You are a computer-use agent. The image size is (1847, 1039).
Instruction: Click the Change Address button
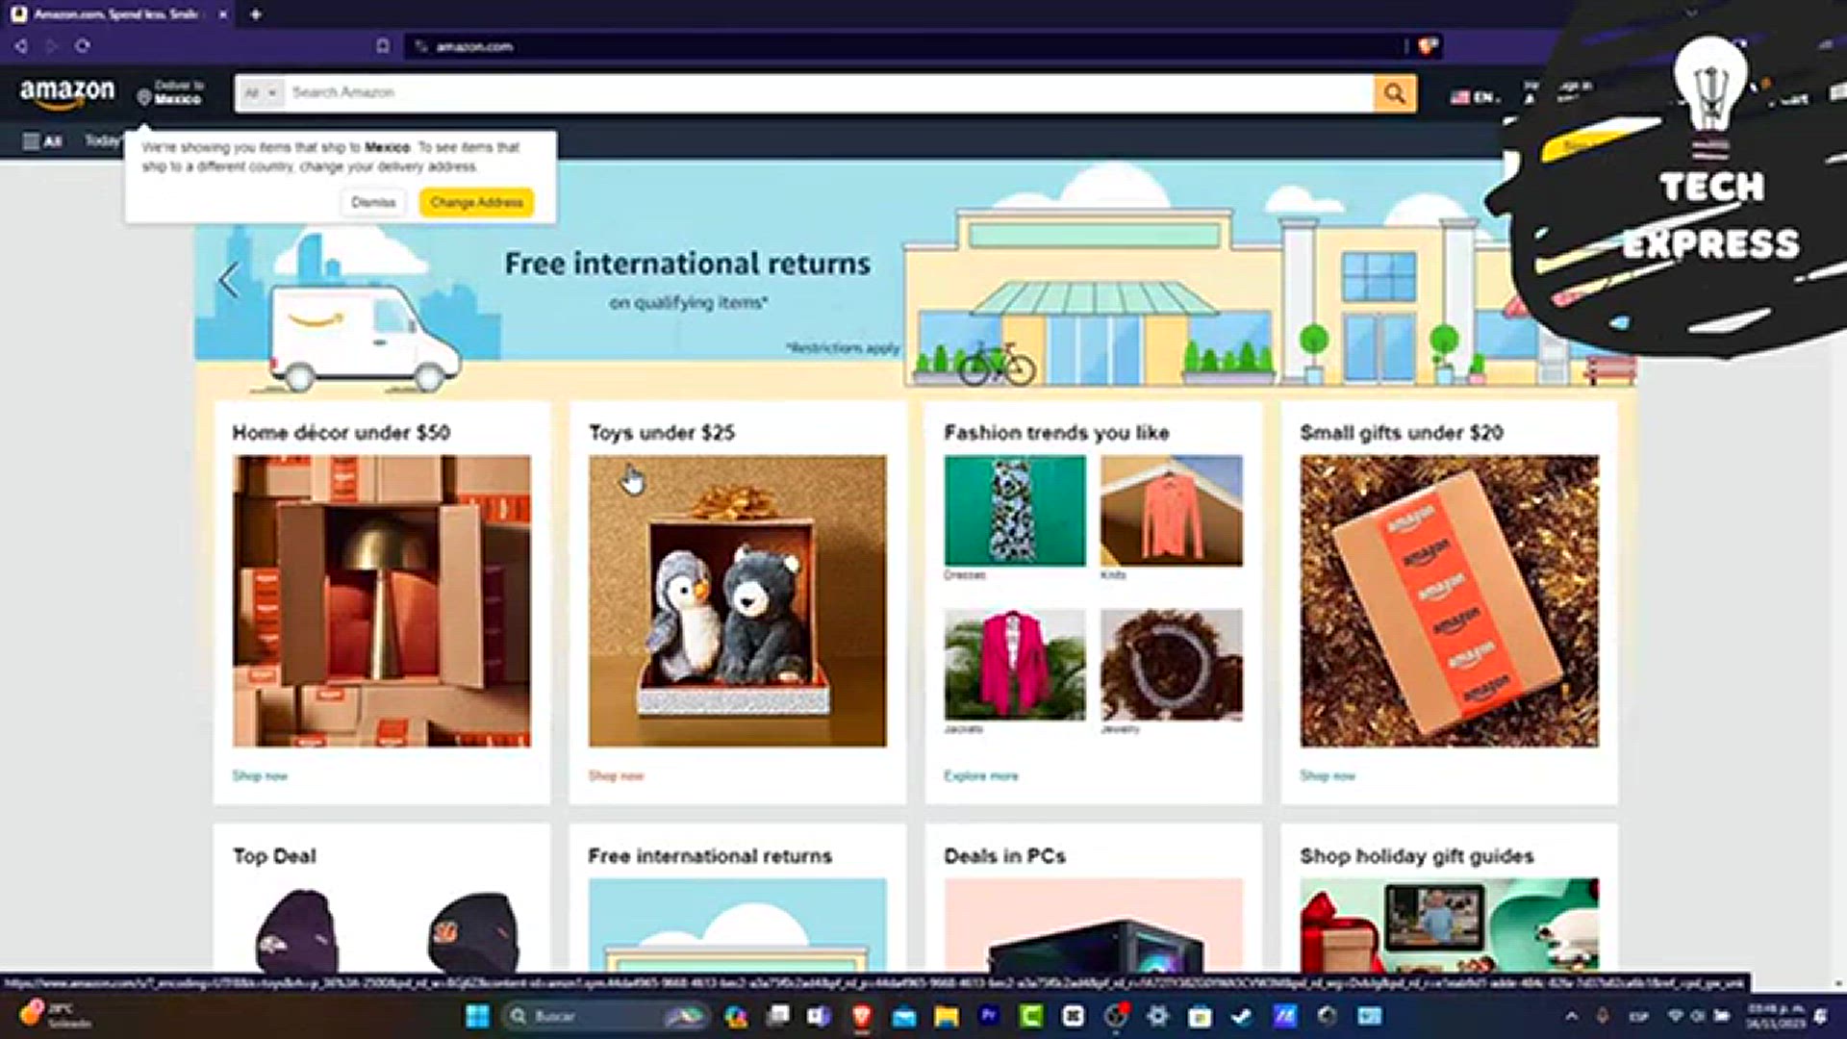(x=476, y=202)
